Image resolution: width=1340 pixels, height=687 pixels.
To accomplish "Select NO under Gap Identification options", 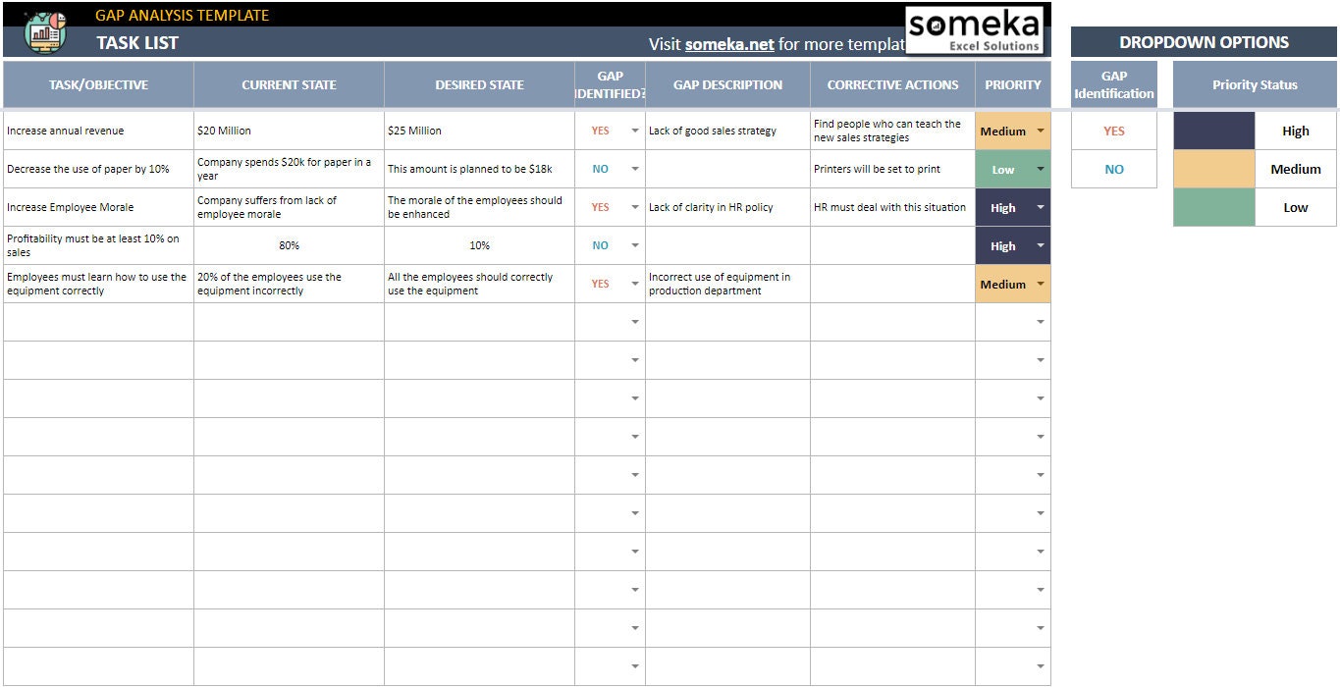I will [1113, 169].
